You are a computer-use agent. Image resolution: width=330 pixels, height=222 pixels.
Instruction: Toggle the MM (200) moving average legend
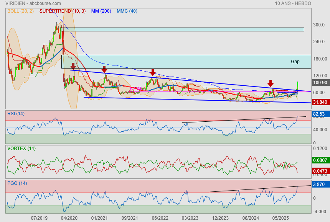101,11
